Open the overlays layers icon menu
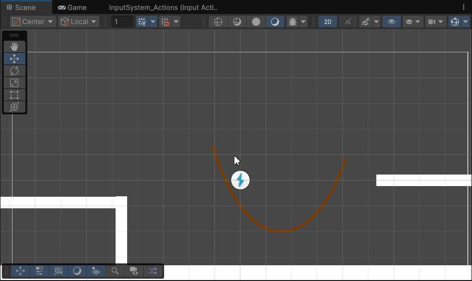 (412, 22)
